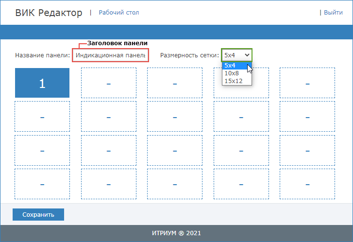Click empty cell in fourth row, fourth column
The image size is (353, 242).
pyautogui.click(x=241, y=184)
